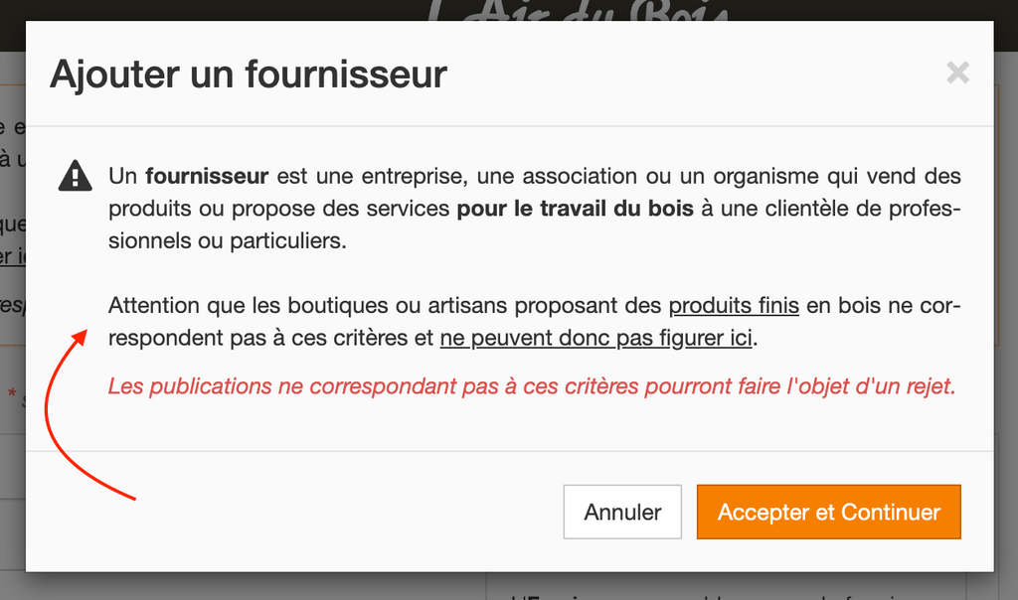Click the red italic rejection warning

tap(532, 386)
